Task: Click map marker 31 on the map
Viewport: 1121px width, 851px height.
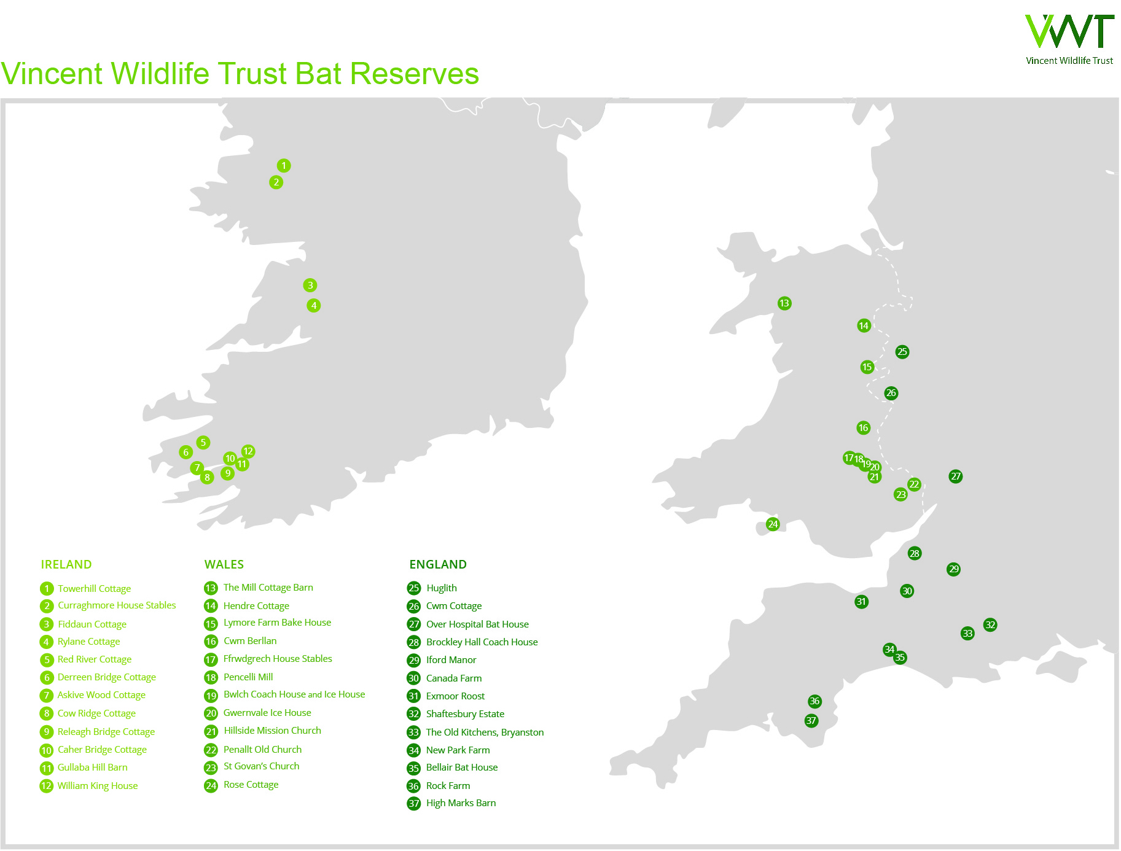Action: click(862, 602)
